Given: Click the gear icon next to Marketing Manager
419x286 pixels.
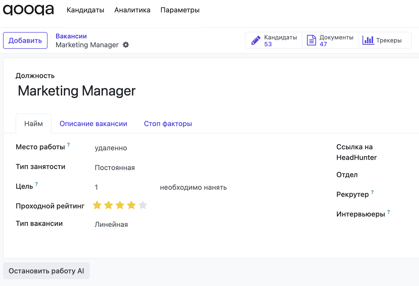Looking at the screenshot, I should [126, 45].
